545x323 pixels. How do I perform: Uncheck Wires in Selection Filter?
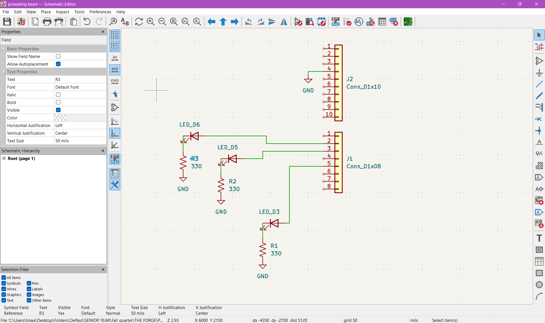tap(4, 289)
